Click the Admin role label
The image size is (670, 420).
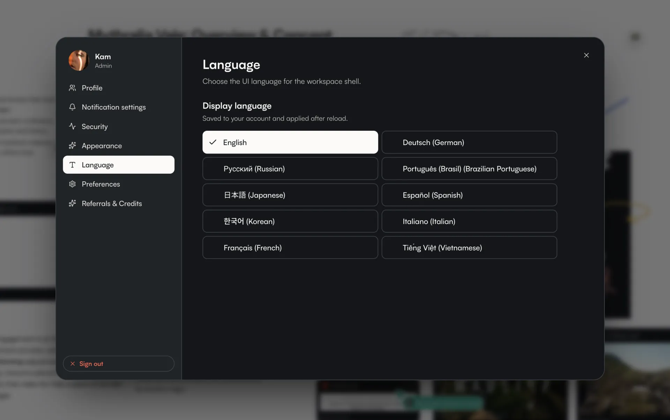coord(103,66)
